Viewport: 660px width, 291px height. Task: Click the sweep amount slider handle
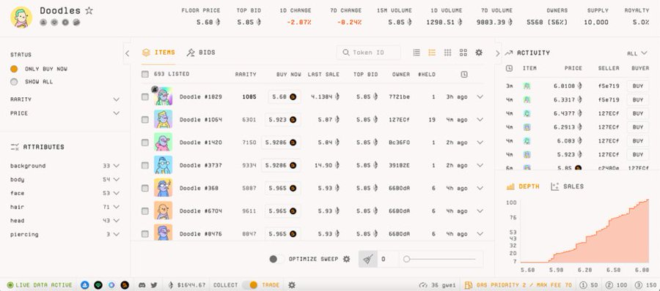[x=406, y=259]
